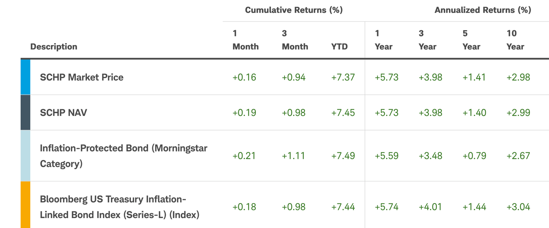Click SCHP NAV 10 Year value +2.99
Viewport: 549px width, 228px height.
click(518, 113)
